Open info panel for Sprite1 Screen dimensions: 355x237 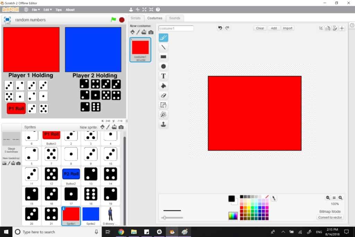tap(63, 208)
